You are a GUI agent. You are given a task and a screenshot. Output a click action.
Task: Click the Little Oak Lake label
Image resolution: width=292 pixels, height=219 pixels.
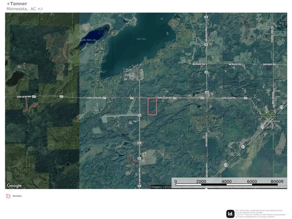pos(89,40)
